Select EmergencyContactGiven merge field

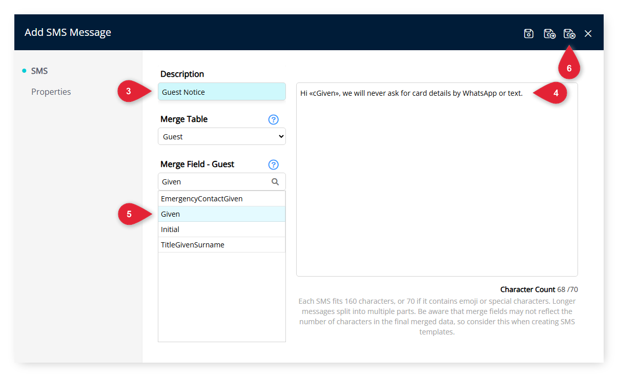pyautogui.click(x=222, y=199)
